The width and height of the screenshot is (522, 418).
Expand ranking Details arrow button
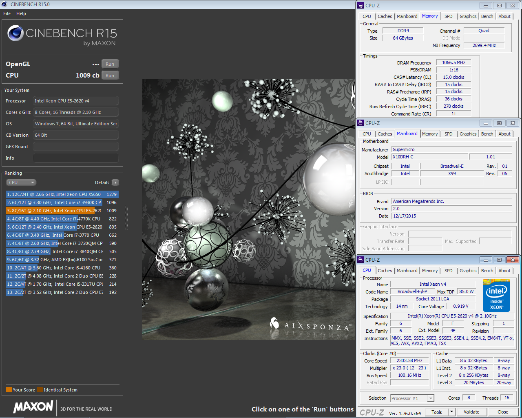115,182
